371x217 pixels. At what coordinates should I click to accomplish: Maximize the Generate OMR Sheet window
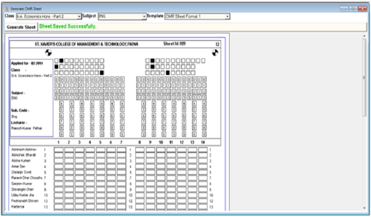353,9
